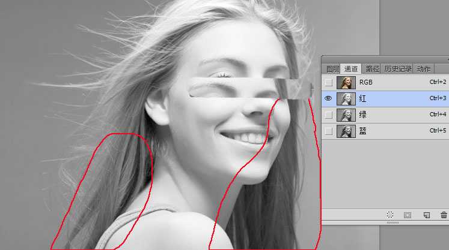449x250 pixels.
Task: Delete the current channel using trash icon
Action: 444,215
